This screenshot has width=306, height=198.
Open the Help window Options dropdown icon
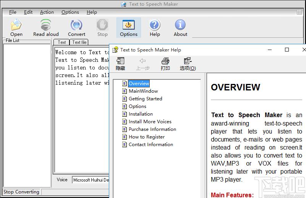pyautogui.click(x=188, y=64)
